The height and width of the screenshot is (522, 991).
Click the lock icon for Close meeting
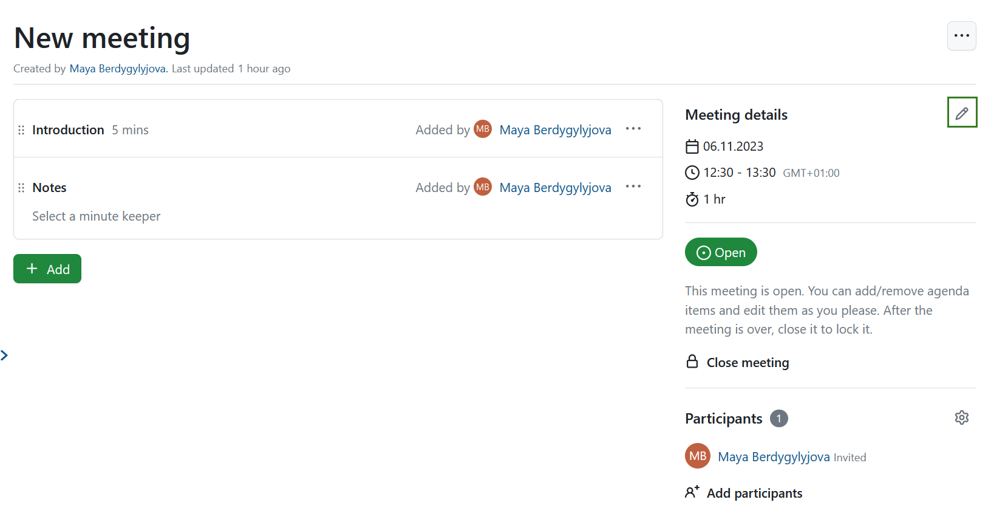[692, 362]
